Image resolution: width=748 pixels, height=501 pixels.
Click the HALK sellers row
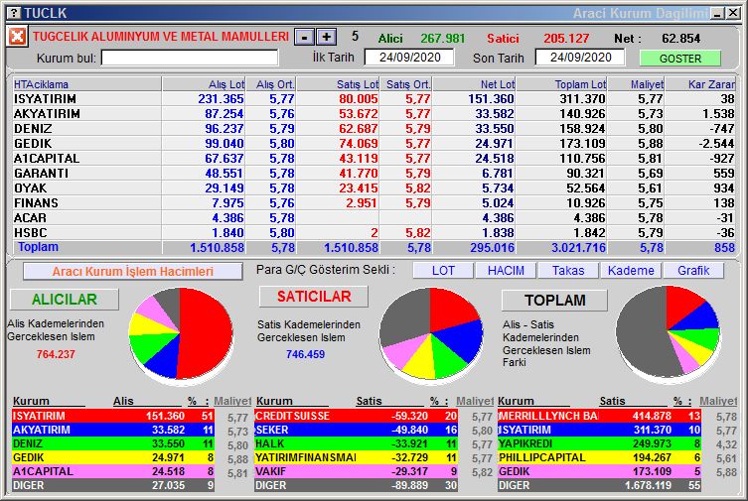[x=356, y=443]
